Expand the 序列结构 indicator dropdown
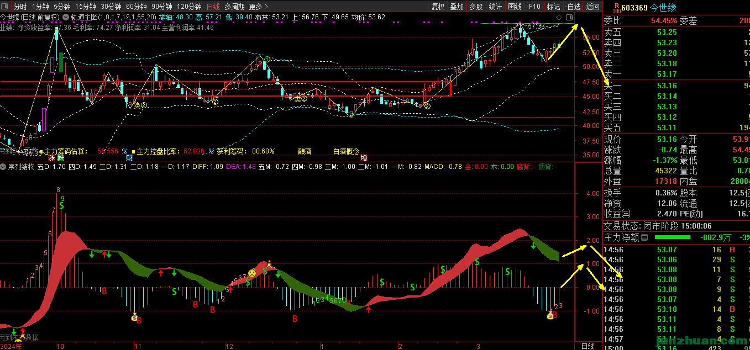 pos(4,166)
